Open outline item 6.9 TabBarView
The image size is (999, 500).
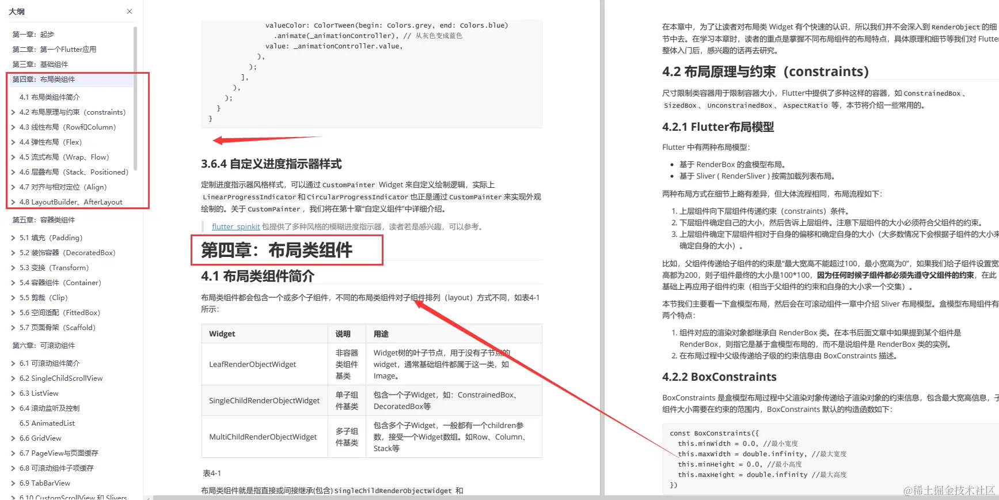(45, 483)
